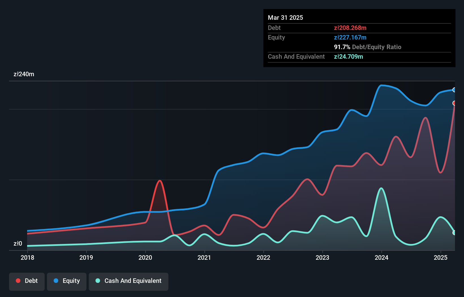Toggle the Equity series in the legend

66,281
